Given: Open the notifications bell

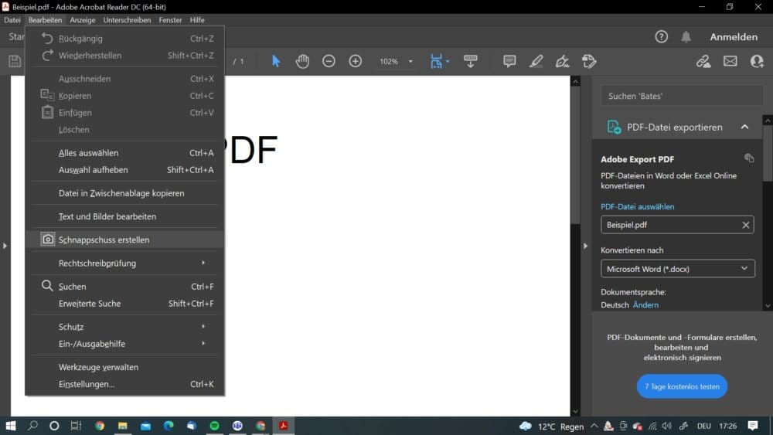Looking at the screenshot, I should point(686,37).
